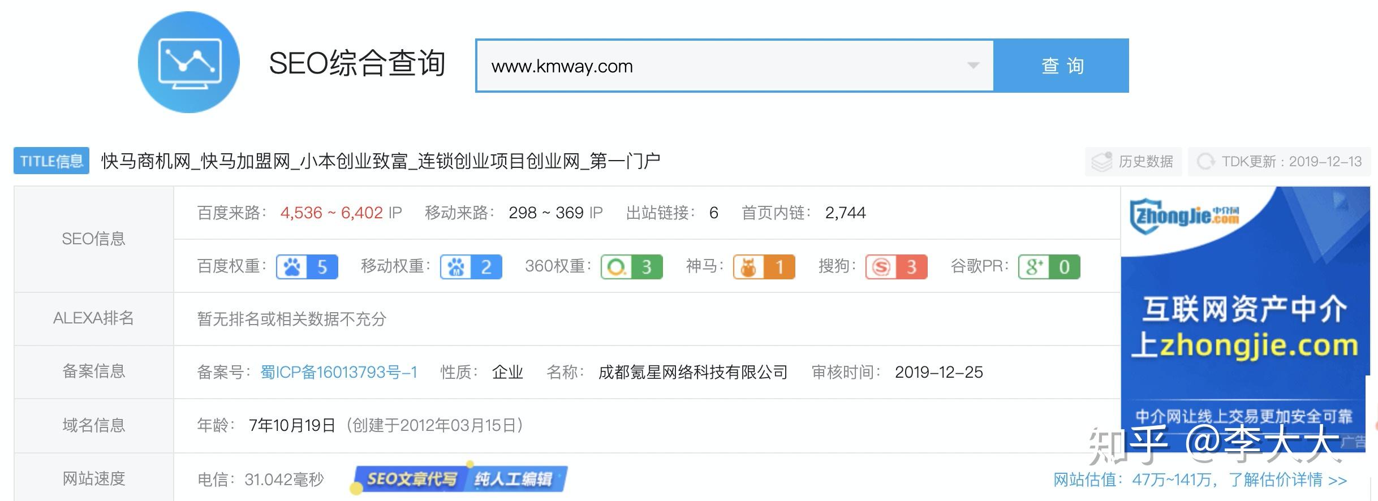Open the zhongjie.com 互联网资产中介 ad

1245,319
